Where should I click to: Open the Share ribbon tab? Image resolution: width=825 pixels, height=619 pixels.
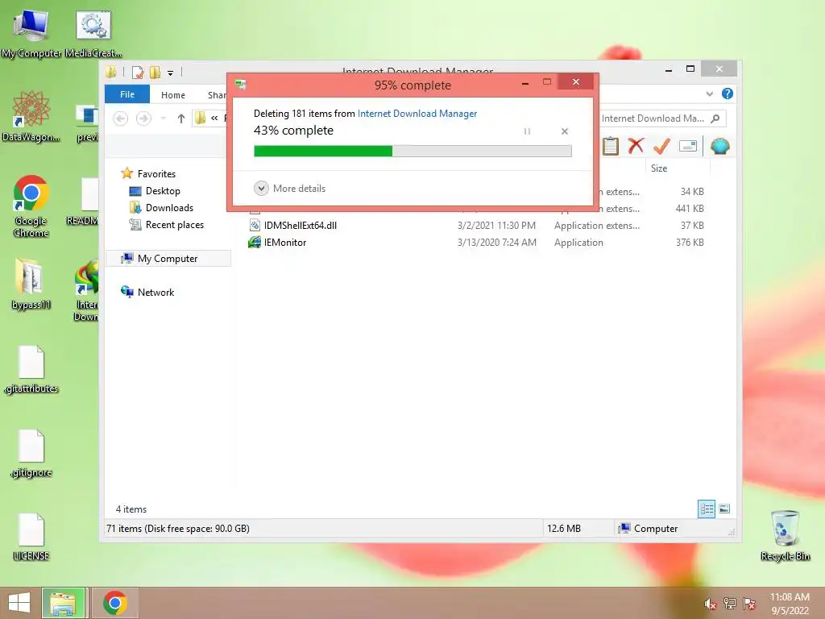tap(217, 95)
